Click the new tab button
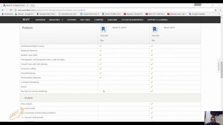The image size is (223, 125). [x=33, y=6]
